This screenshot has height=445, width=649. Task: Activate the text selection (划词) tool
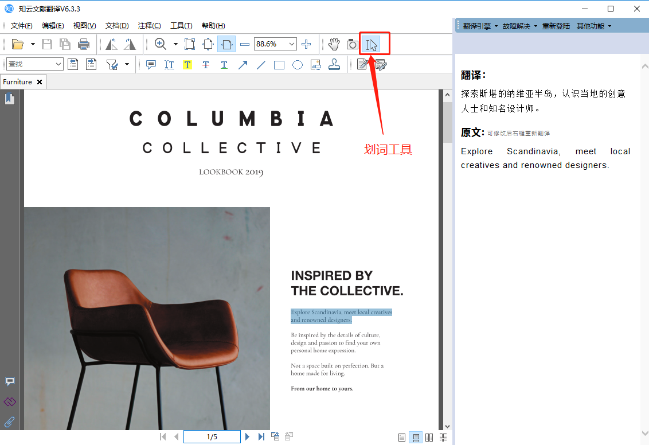[372, 44]
